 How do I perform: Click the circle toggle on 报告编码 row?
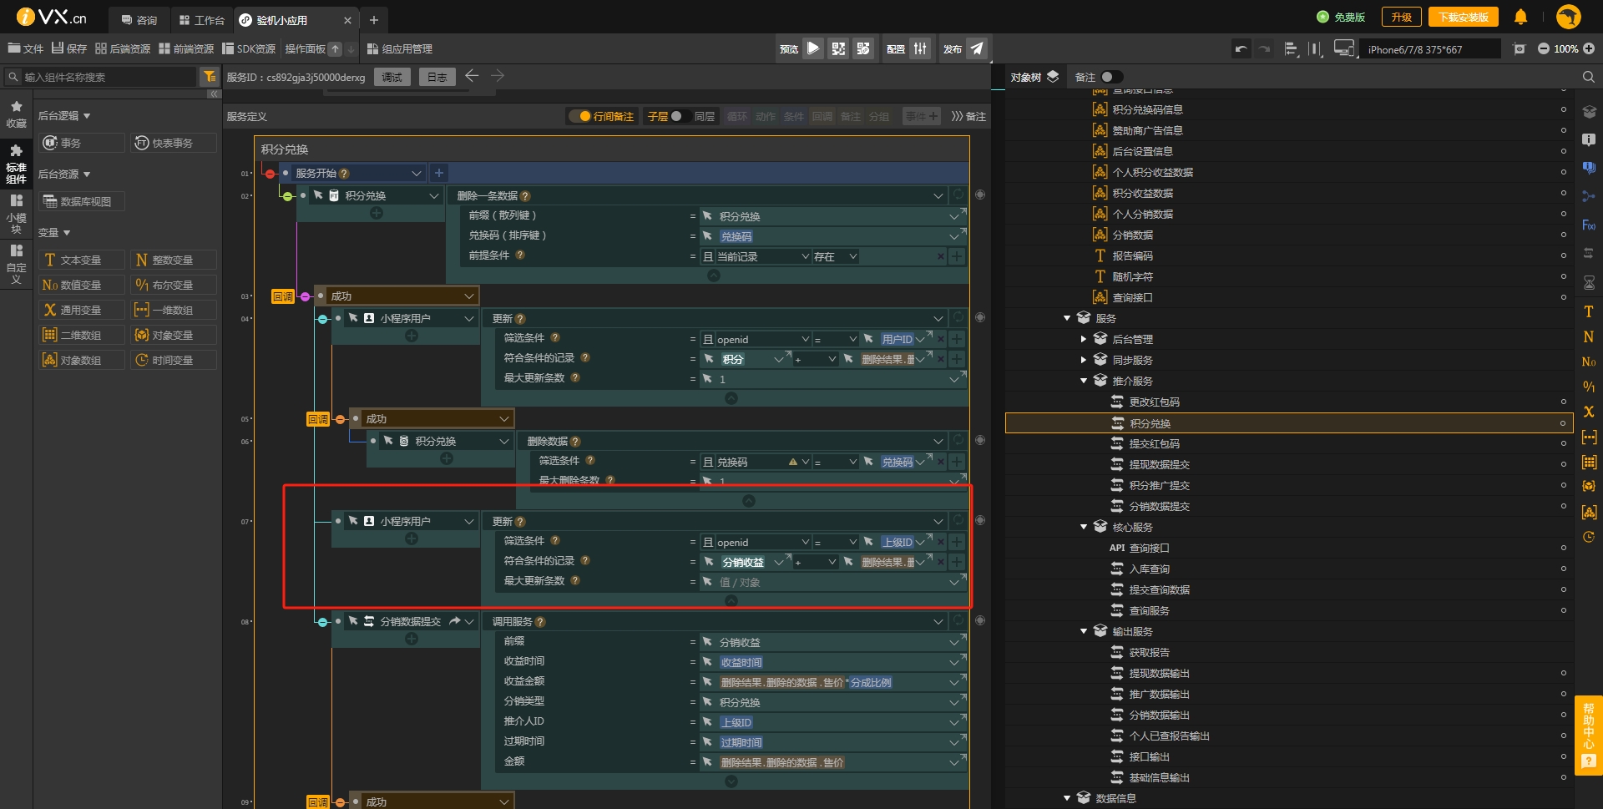(x=1563, y=255)
